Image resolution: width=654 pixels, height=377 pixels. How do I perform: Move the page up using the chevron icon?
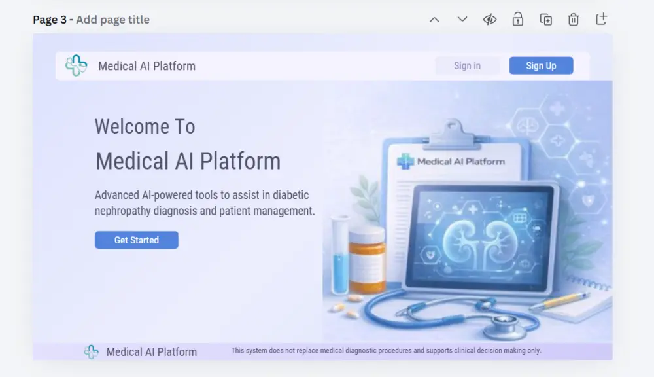[434, 20]
